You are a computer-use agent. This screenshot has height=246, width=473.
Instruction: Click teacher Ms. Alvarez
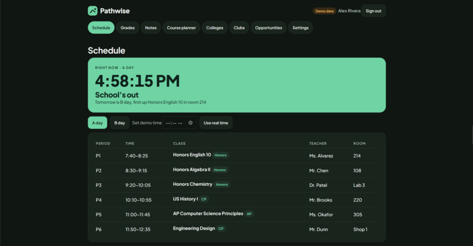321,156
